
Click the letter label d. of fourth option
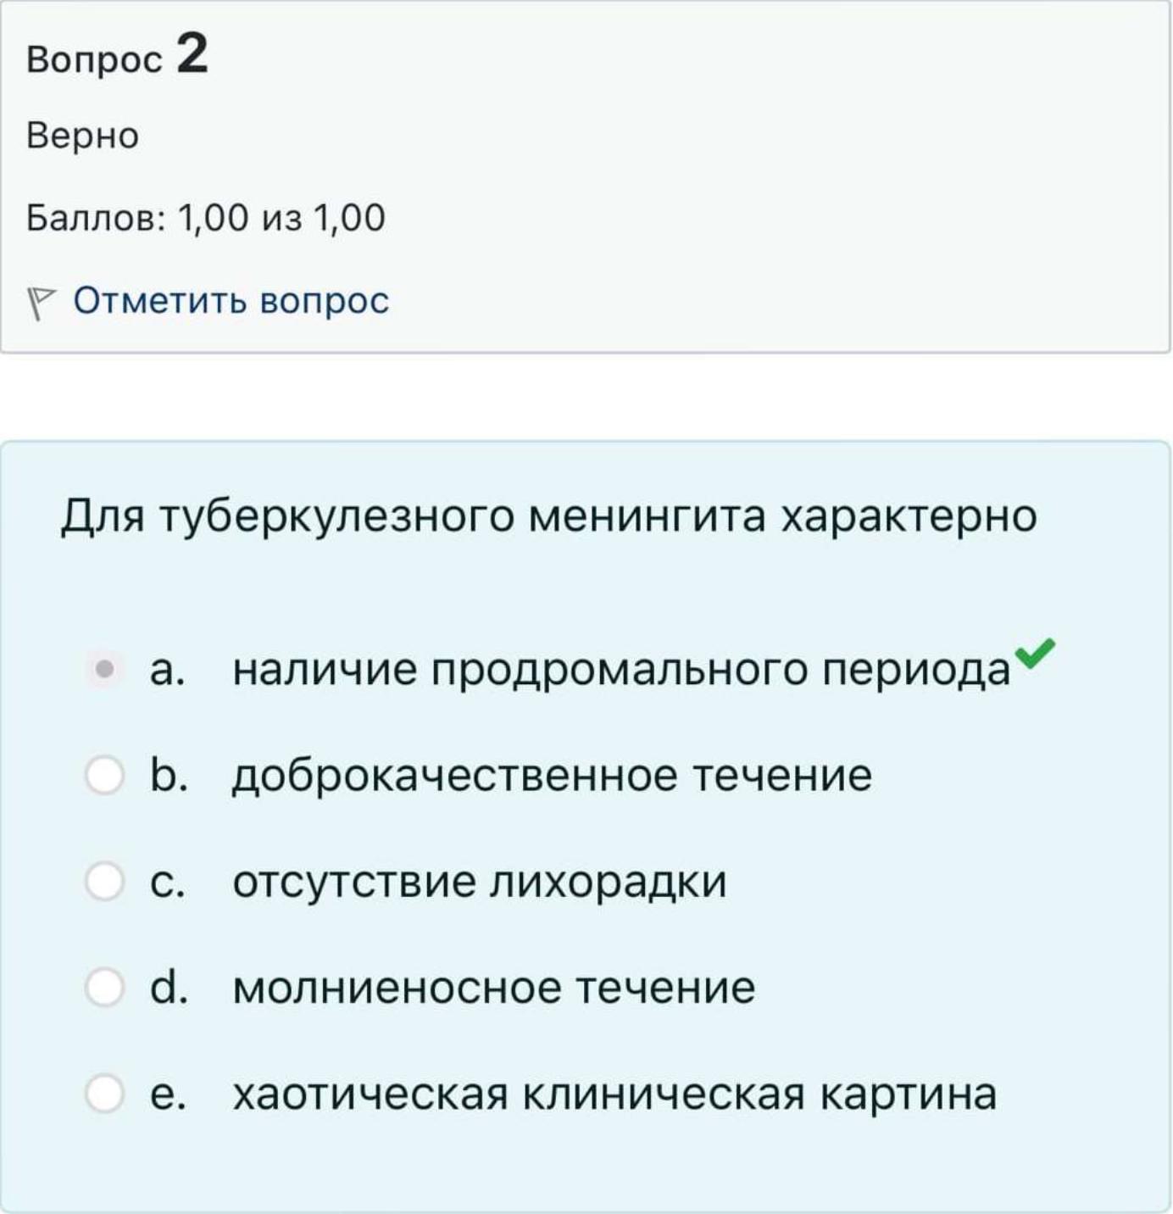click(168, 987)
